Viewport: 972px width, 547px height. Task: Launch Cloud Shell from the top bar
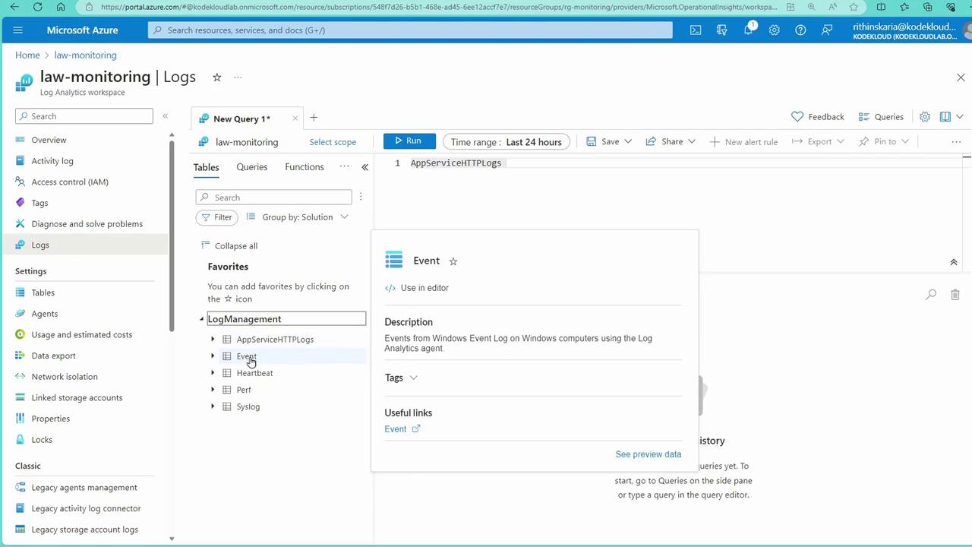696,30
